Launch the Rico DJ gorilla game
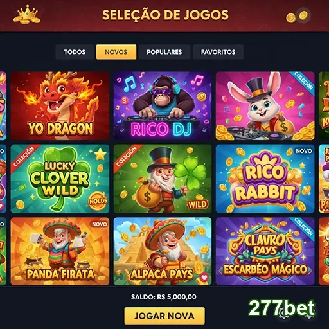This screenshot has height=329, width=329. click(x=163, y=106)
